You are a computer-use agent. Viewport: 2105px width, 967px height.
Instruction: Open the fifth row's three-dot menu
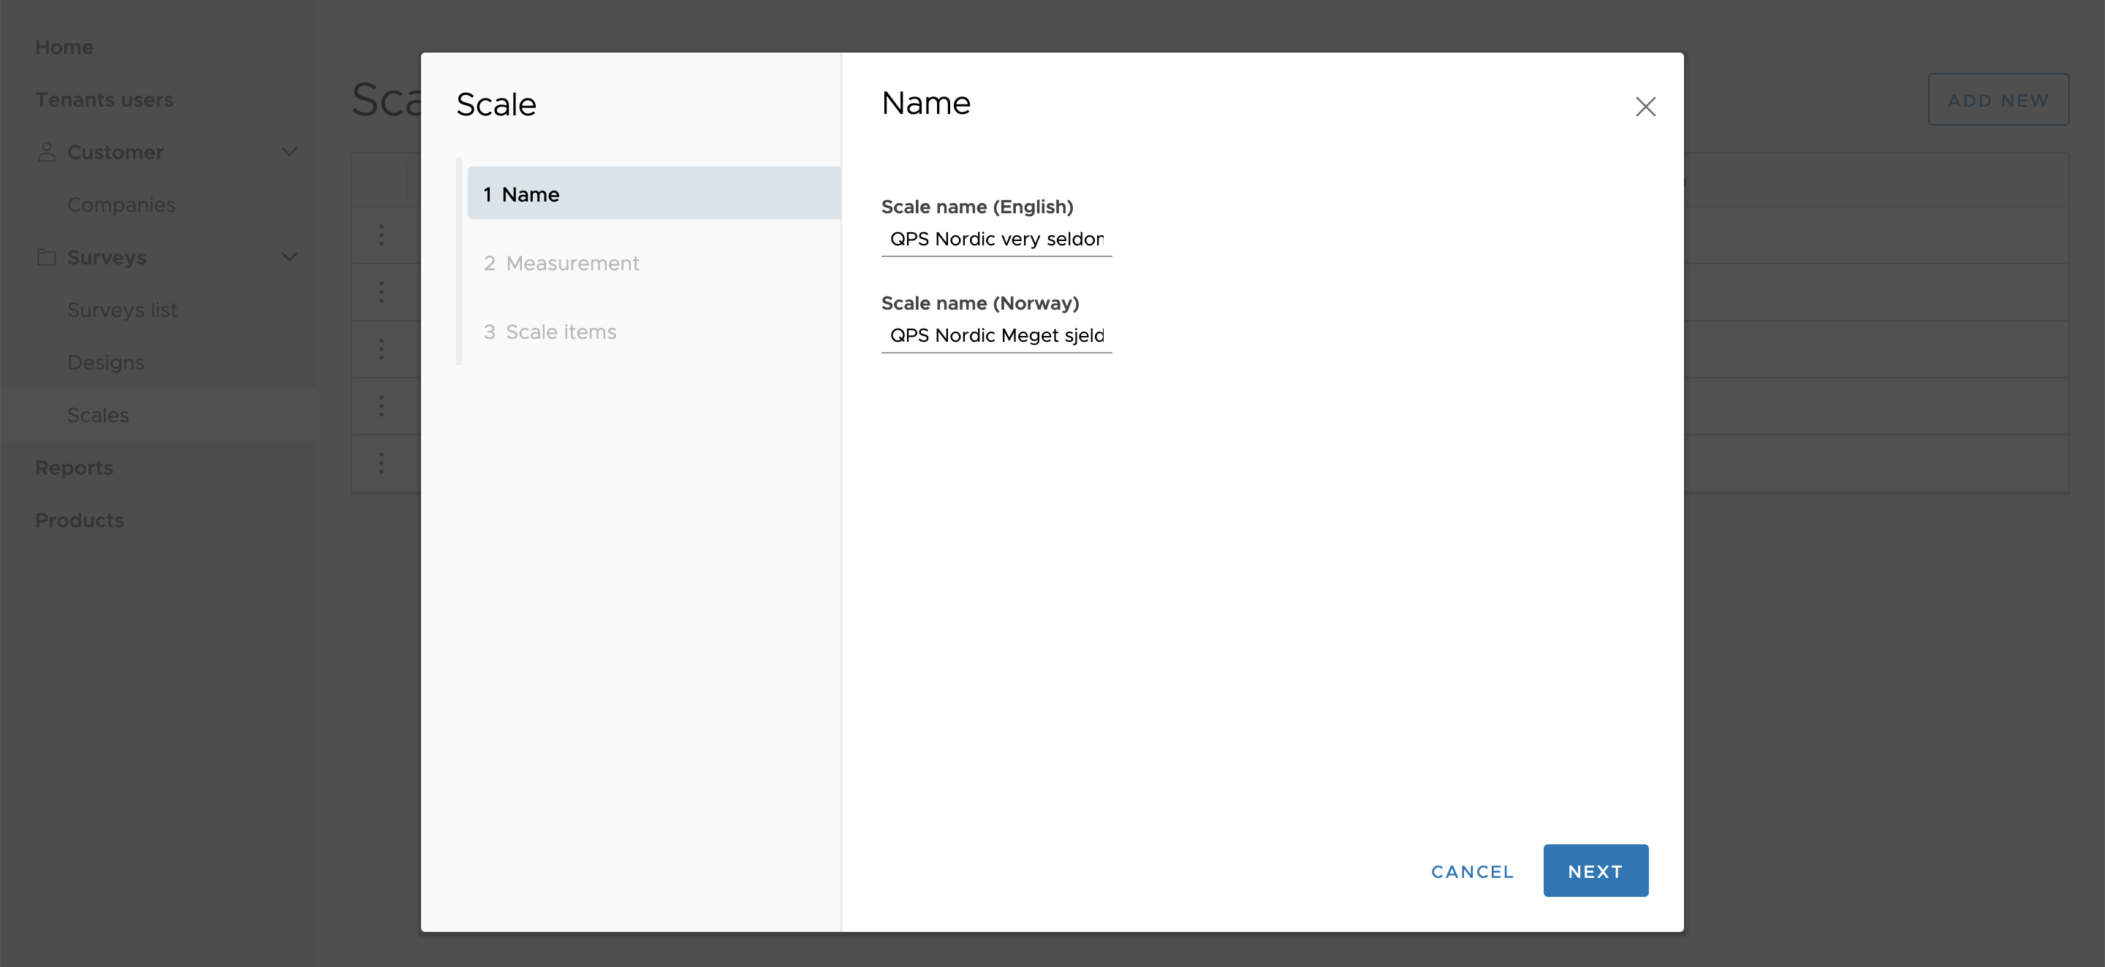pyautogui.click(x=381, y=463)
